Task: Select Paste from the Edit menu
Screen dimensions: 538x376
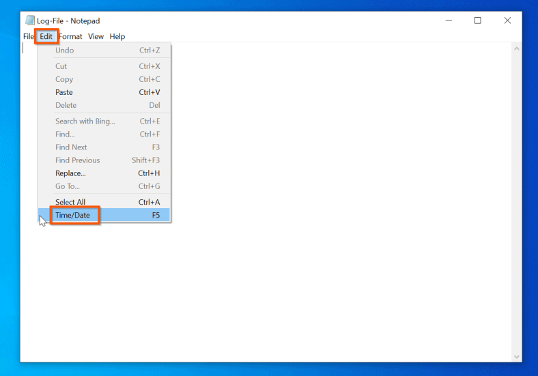Action: [104, 92]
